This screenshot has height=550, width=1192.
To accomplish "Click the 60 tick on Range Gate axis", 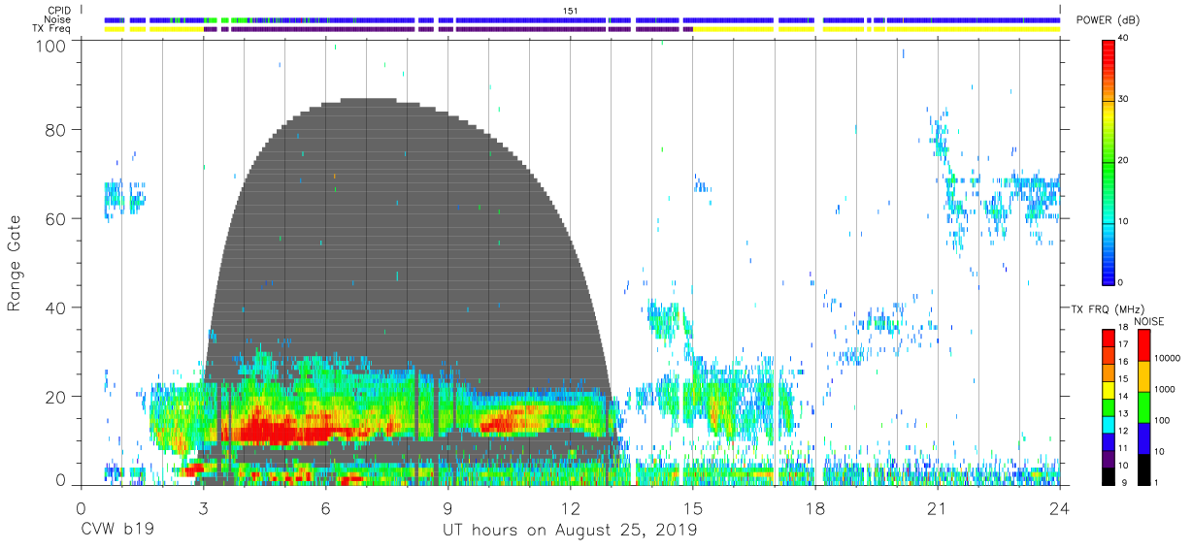I will tap(58, 218).
